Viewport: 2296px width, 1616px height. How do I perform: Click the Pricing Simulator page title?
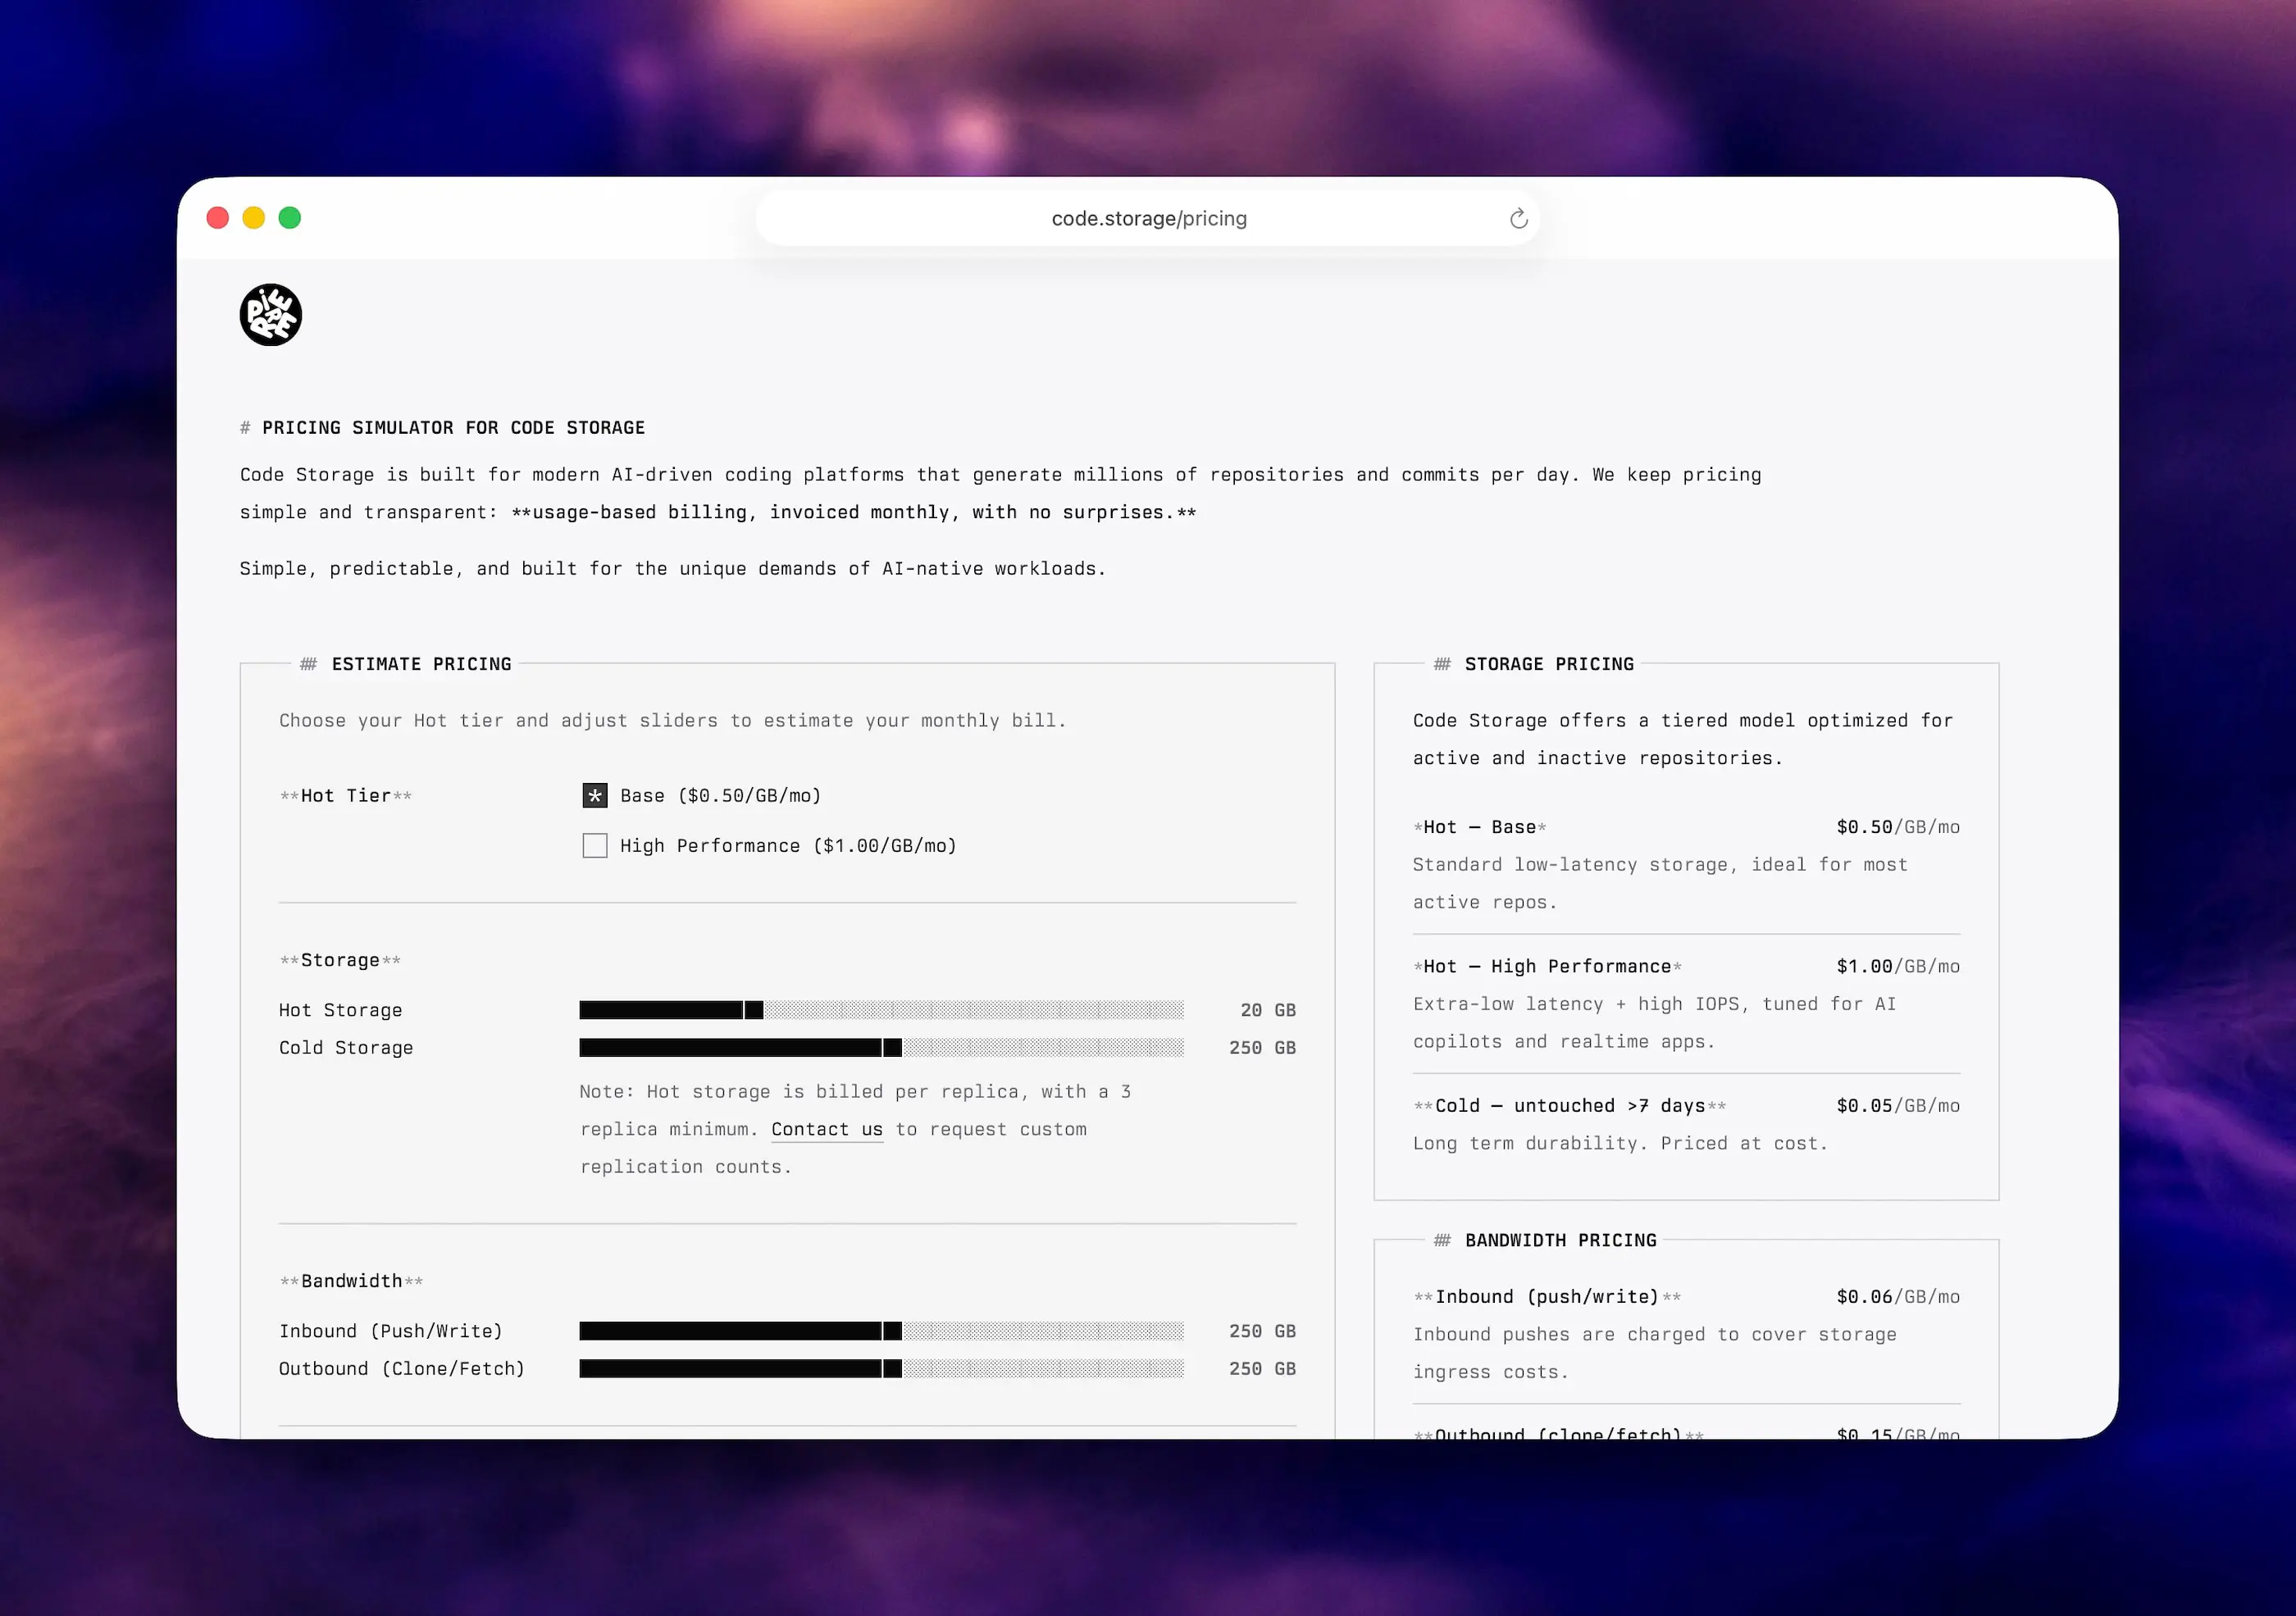453,428
